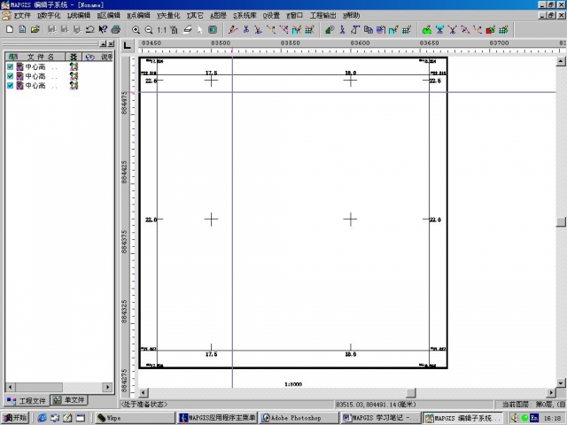Toggle the third 中心高 file checkbox
The image size is (567, 425).
(10, 84)
